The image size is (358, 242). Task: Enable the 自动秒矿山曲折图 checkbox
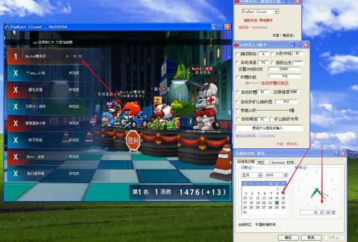coord(237,102)
